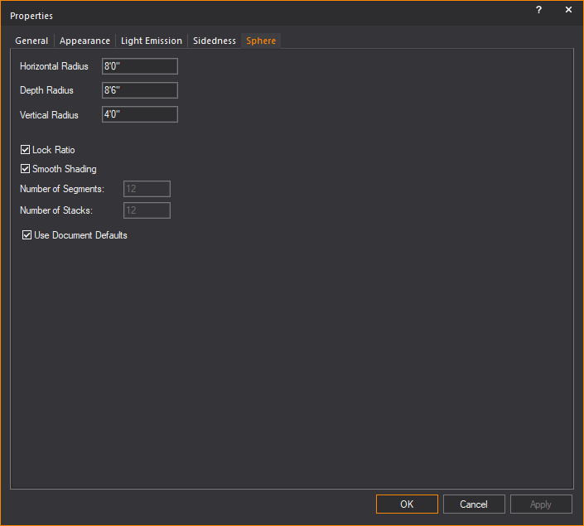Toggle the Use Document Defaults checkbox
The width and height of the screenshot is (584, 526).
pos(27,235)
